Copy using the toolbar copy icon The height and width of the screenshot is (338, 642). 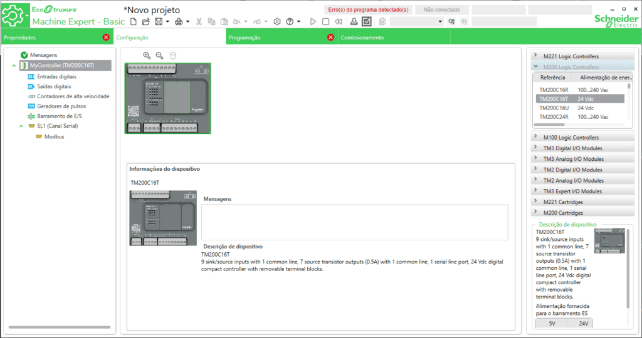coord(211,22)
